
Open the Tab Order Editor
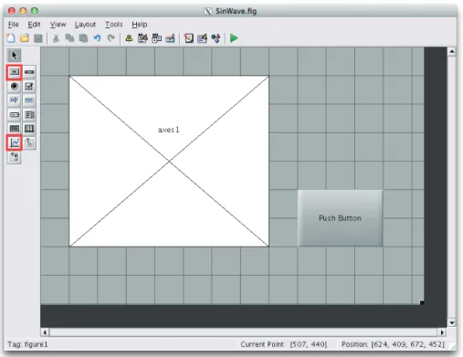[156, 38]
